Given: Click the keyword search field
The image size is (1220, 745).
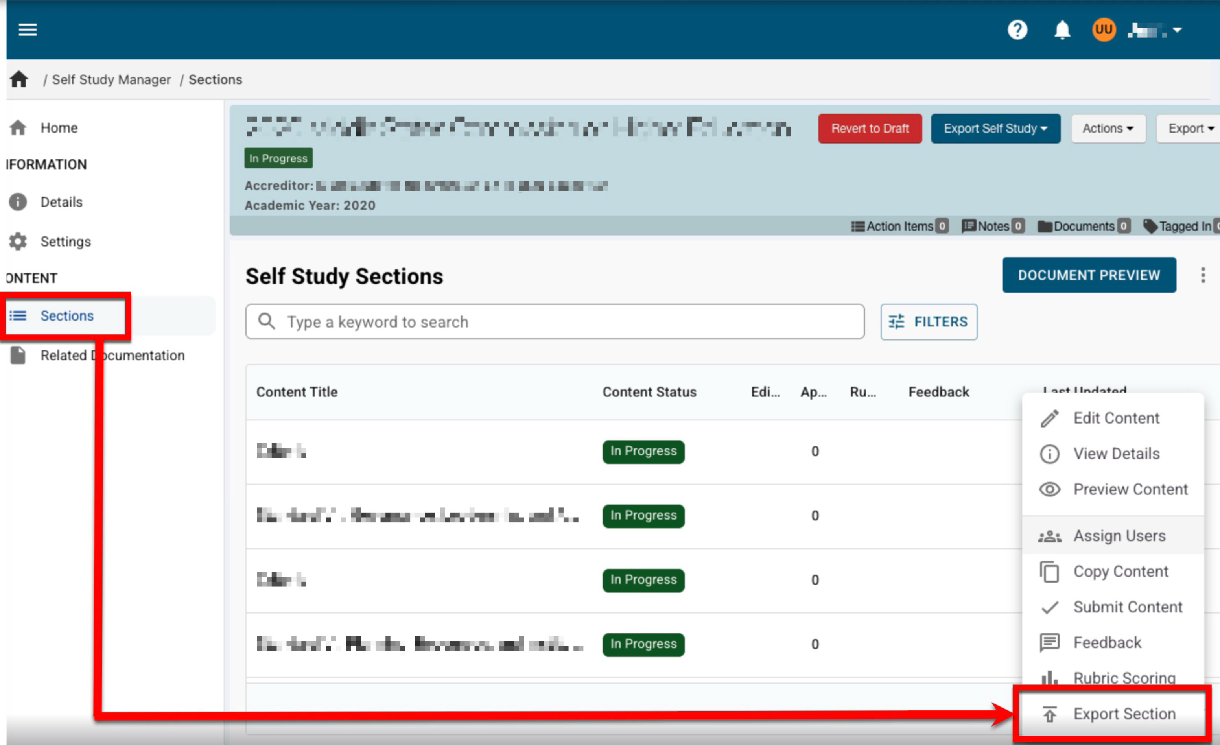Looking at the screenshot, I should (x=555, y=322).
